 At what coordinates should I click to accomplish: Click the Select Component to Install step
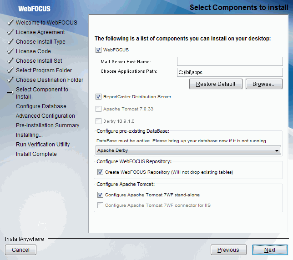pyautogui.click(x=42, y=93)
